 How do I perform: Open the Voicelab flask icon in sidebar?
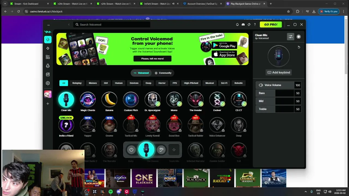(48, 66)
